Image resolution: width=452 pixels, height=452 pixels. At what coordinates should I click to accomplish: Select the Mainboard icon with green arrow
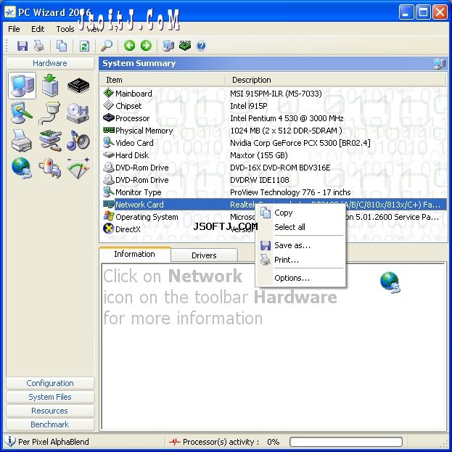[x=50, y=86]
